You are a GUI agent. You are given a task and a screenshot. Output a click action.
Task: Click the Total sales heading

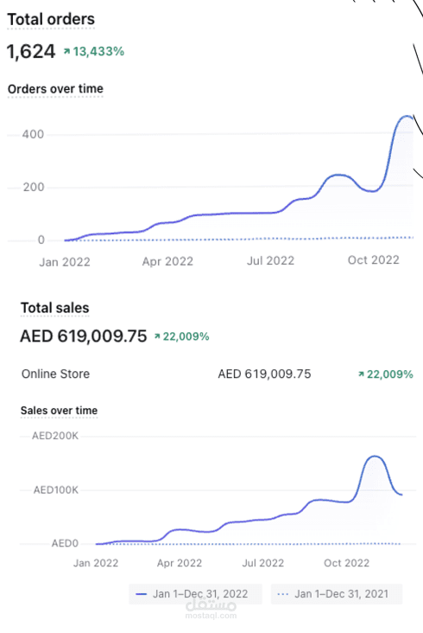pos(54,308)
